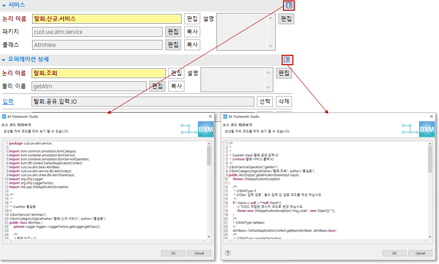Viewport: 439px width, 264px height.
Task: Click physical name field getAtrn
Action: click(89, 86)
